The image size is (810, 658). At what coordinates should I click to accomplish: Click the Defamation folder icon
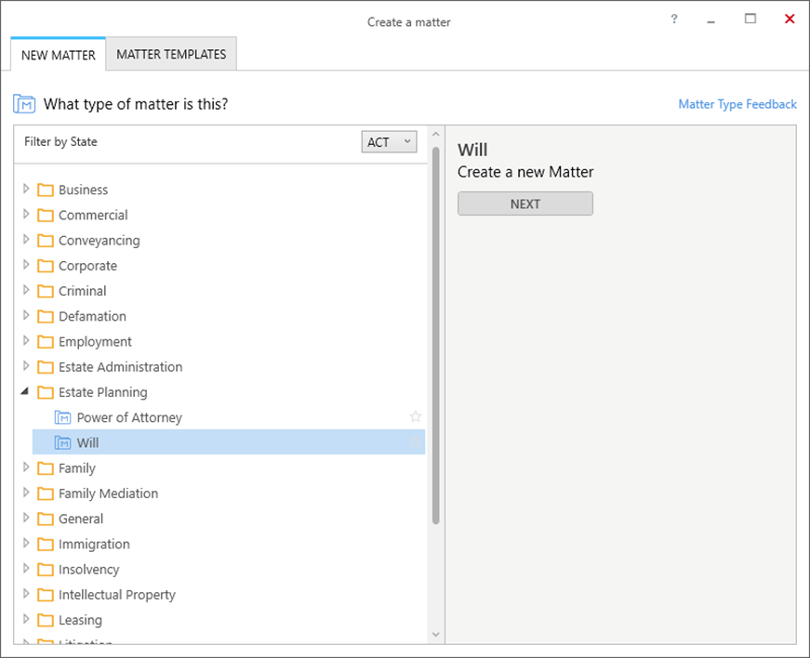click(45, 316)
